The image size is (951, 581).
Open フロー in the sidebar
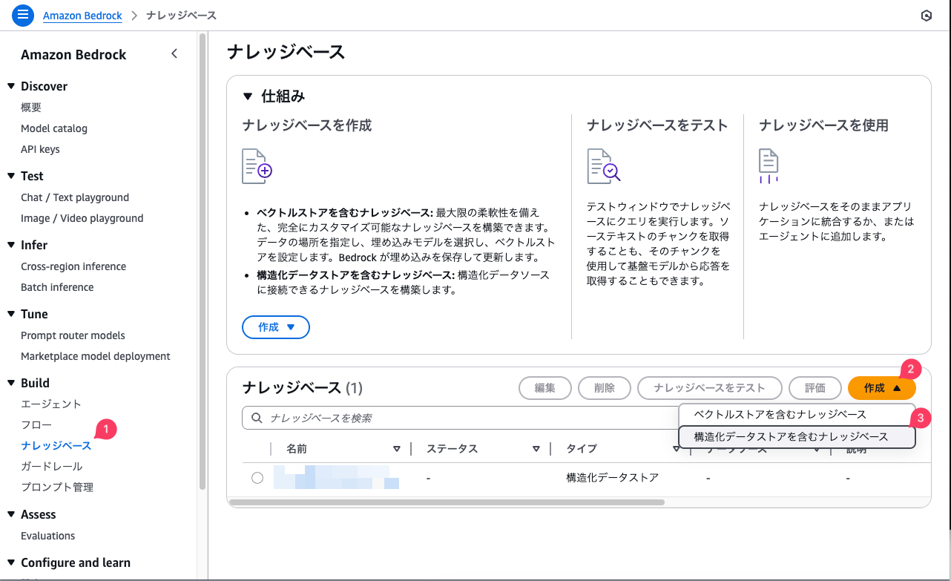[36, 425]
